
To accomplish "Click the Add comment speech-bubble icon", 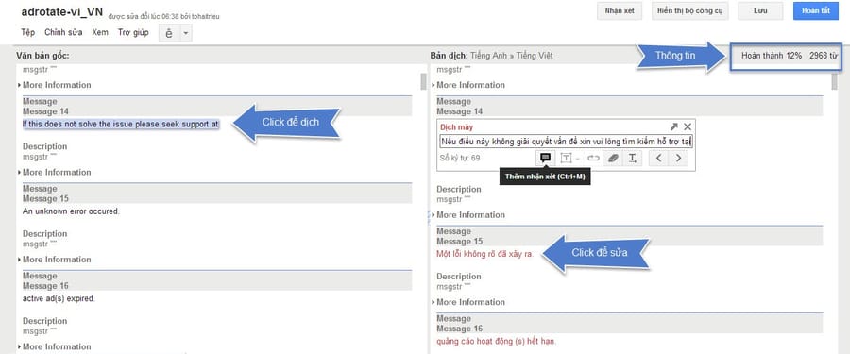I will pyautogui.click(x=545, y=158).
